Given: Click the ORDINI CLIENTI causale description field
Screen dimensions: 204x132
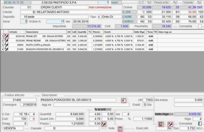Looking at the screenshot, I should click(64, 7).
